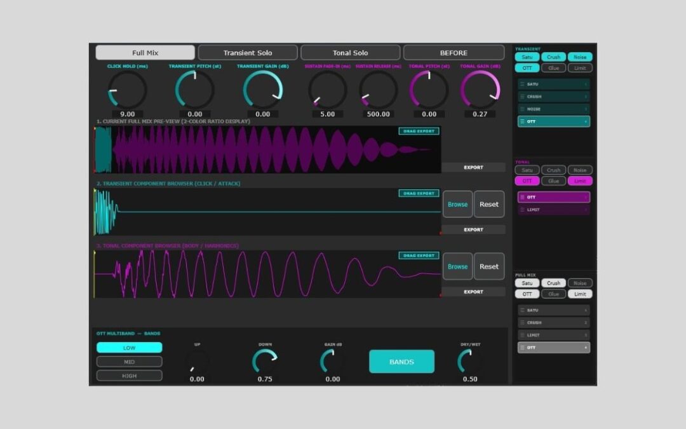
Task: Disable Satu effect in Full Mix section
Action: (527, 283)
